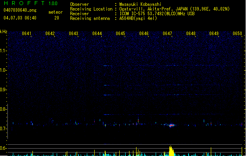Click the 0642 time marker
The image size is (246, 156).
tap(50, 34)
